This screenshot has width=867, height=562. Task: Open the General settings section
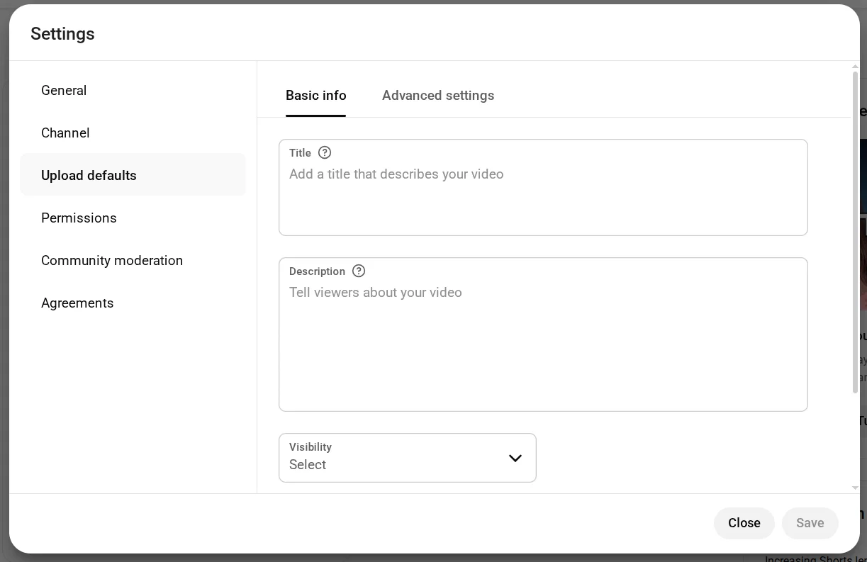click(64, 91)
